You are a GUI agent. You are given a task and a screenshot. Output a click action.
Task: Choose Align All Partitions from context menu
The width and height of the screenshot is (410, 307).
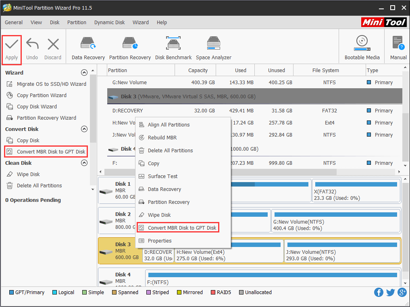[183, 125]
